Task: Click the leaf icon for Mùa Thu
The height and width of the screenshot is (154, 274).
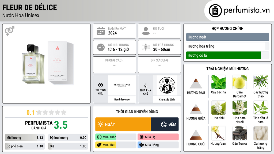Action: pyautogui.click(x=99, y=145)
